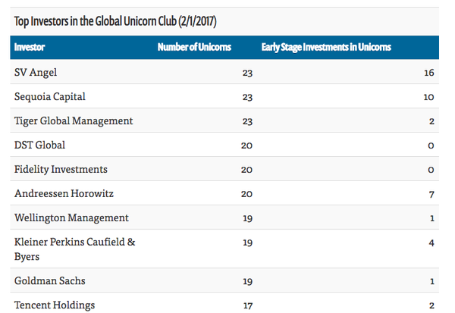The height and width of the screenshot is (313, 455).
Task: Select the Tiger Global Management name
Action: point(74,121)
